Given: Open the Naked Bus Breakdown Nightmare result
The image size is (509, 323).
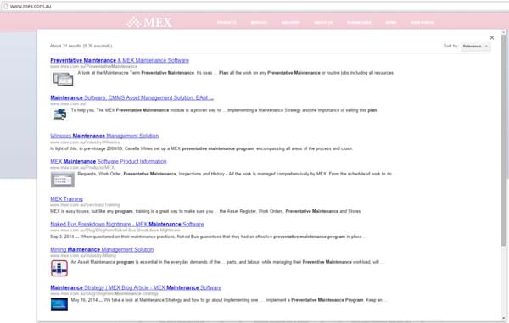Looking at the screenshot, I should pos(127,224).
